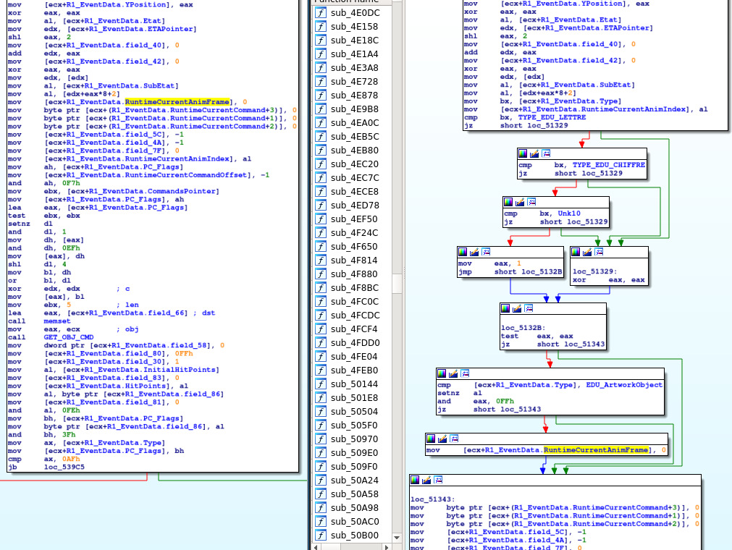
Task: Click the pencil icon on the loc_51343 node
Action: (x=426, y=480)
